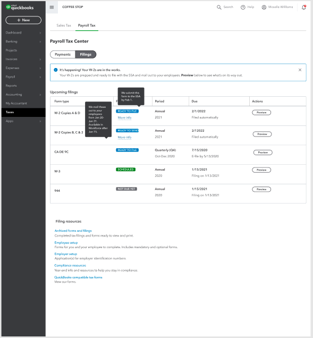Switch to the Sales Tax tab
Viewport: 313px width, 338px height.
(64, 26)
